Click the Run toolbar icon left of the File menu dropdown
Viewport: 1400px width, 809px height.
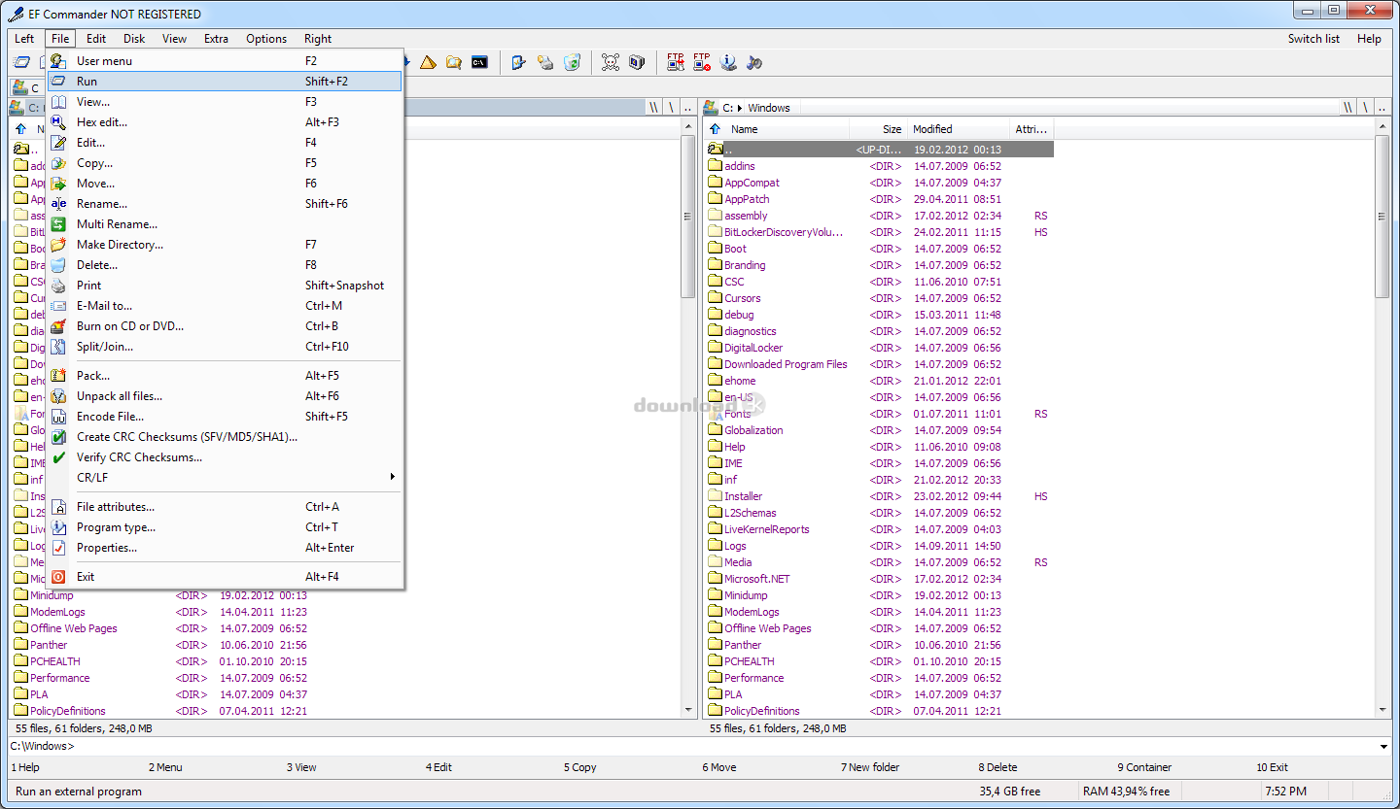[x=21, y=62]
